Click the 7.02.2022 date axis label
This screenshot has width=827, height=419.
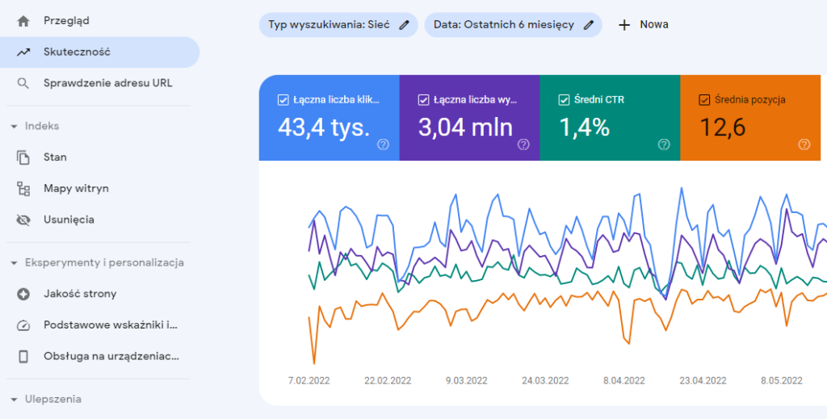click(x=309, y=380)
